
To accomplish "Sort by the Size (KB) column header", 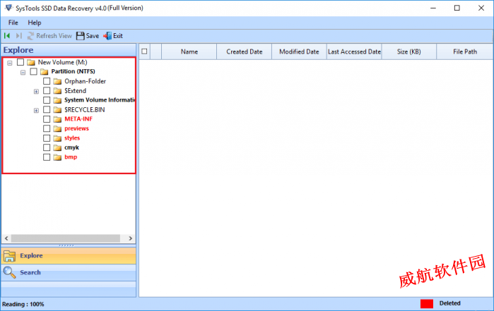I will [x=409, y=51].
